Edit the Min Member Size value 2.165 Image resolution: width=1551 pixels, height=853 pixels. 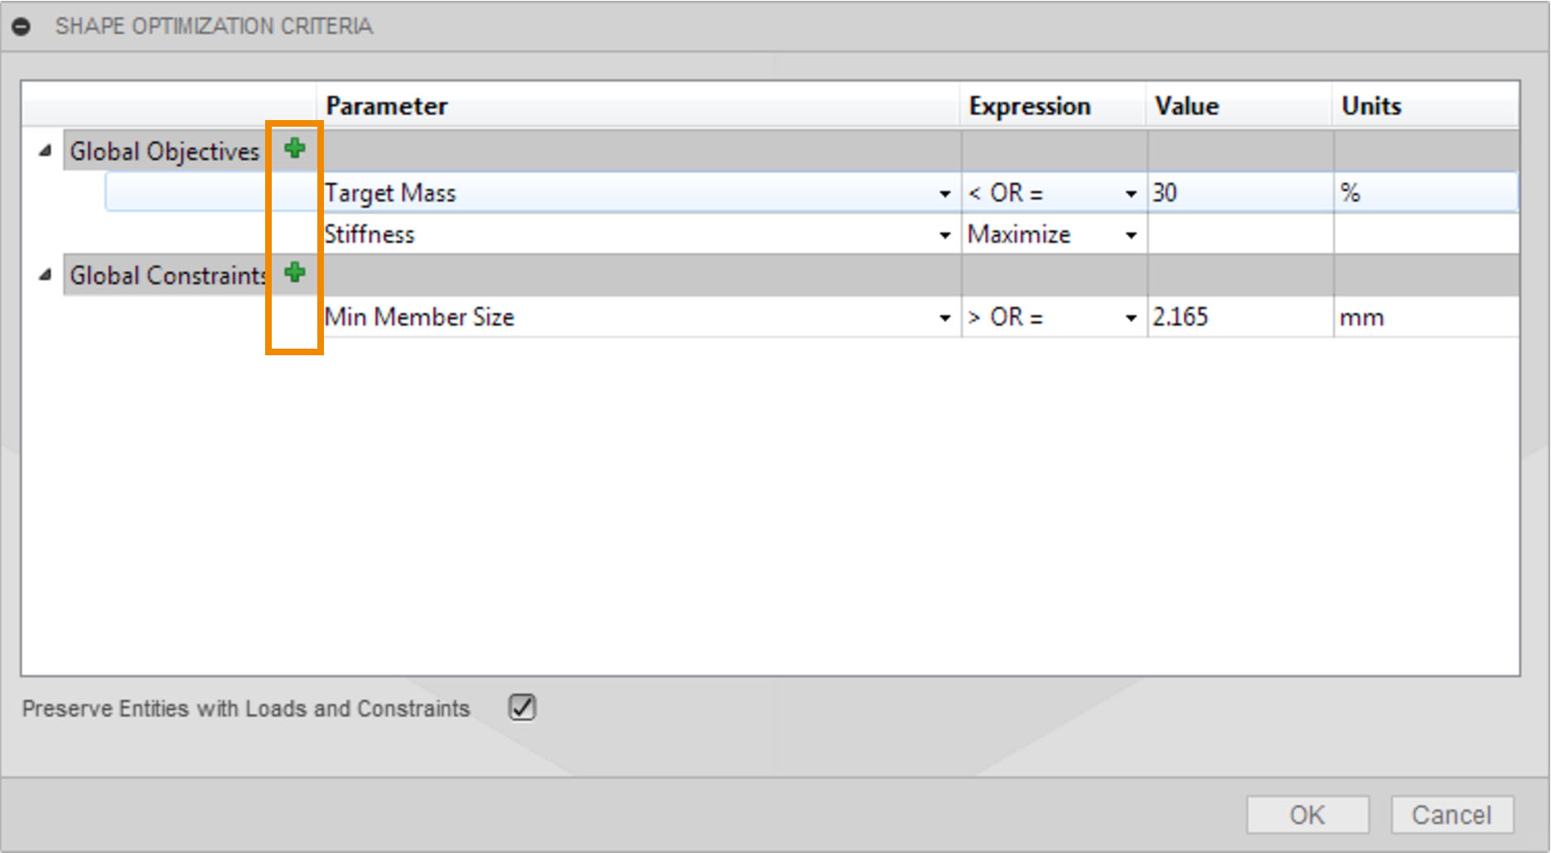coord(1235,317)
